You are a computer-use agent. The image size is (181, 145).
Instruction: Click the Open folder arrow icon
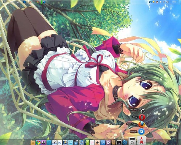click(143, 110)
